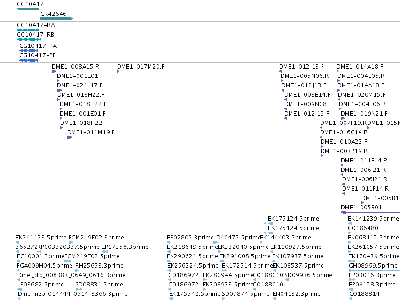Click the RP003320337.5prime label

pos(68,247)
